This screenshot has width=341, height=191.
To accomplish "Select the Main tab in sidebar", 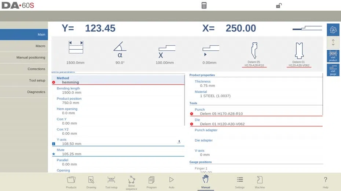I will [x=24, y=34].
